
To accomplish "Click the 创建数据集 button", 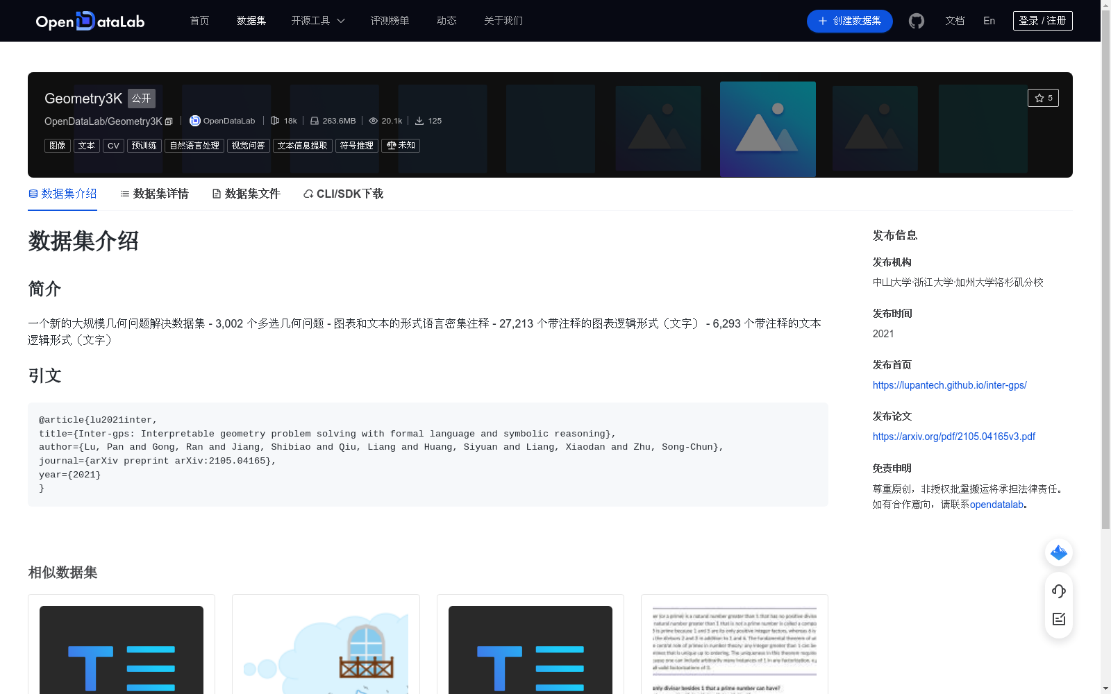I will click(x=849, y=21).
